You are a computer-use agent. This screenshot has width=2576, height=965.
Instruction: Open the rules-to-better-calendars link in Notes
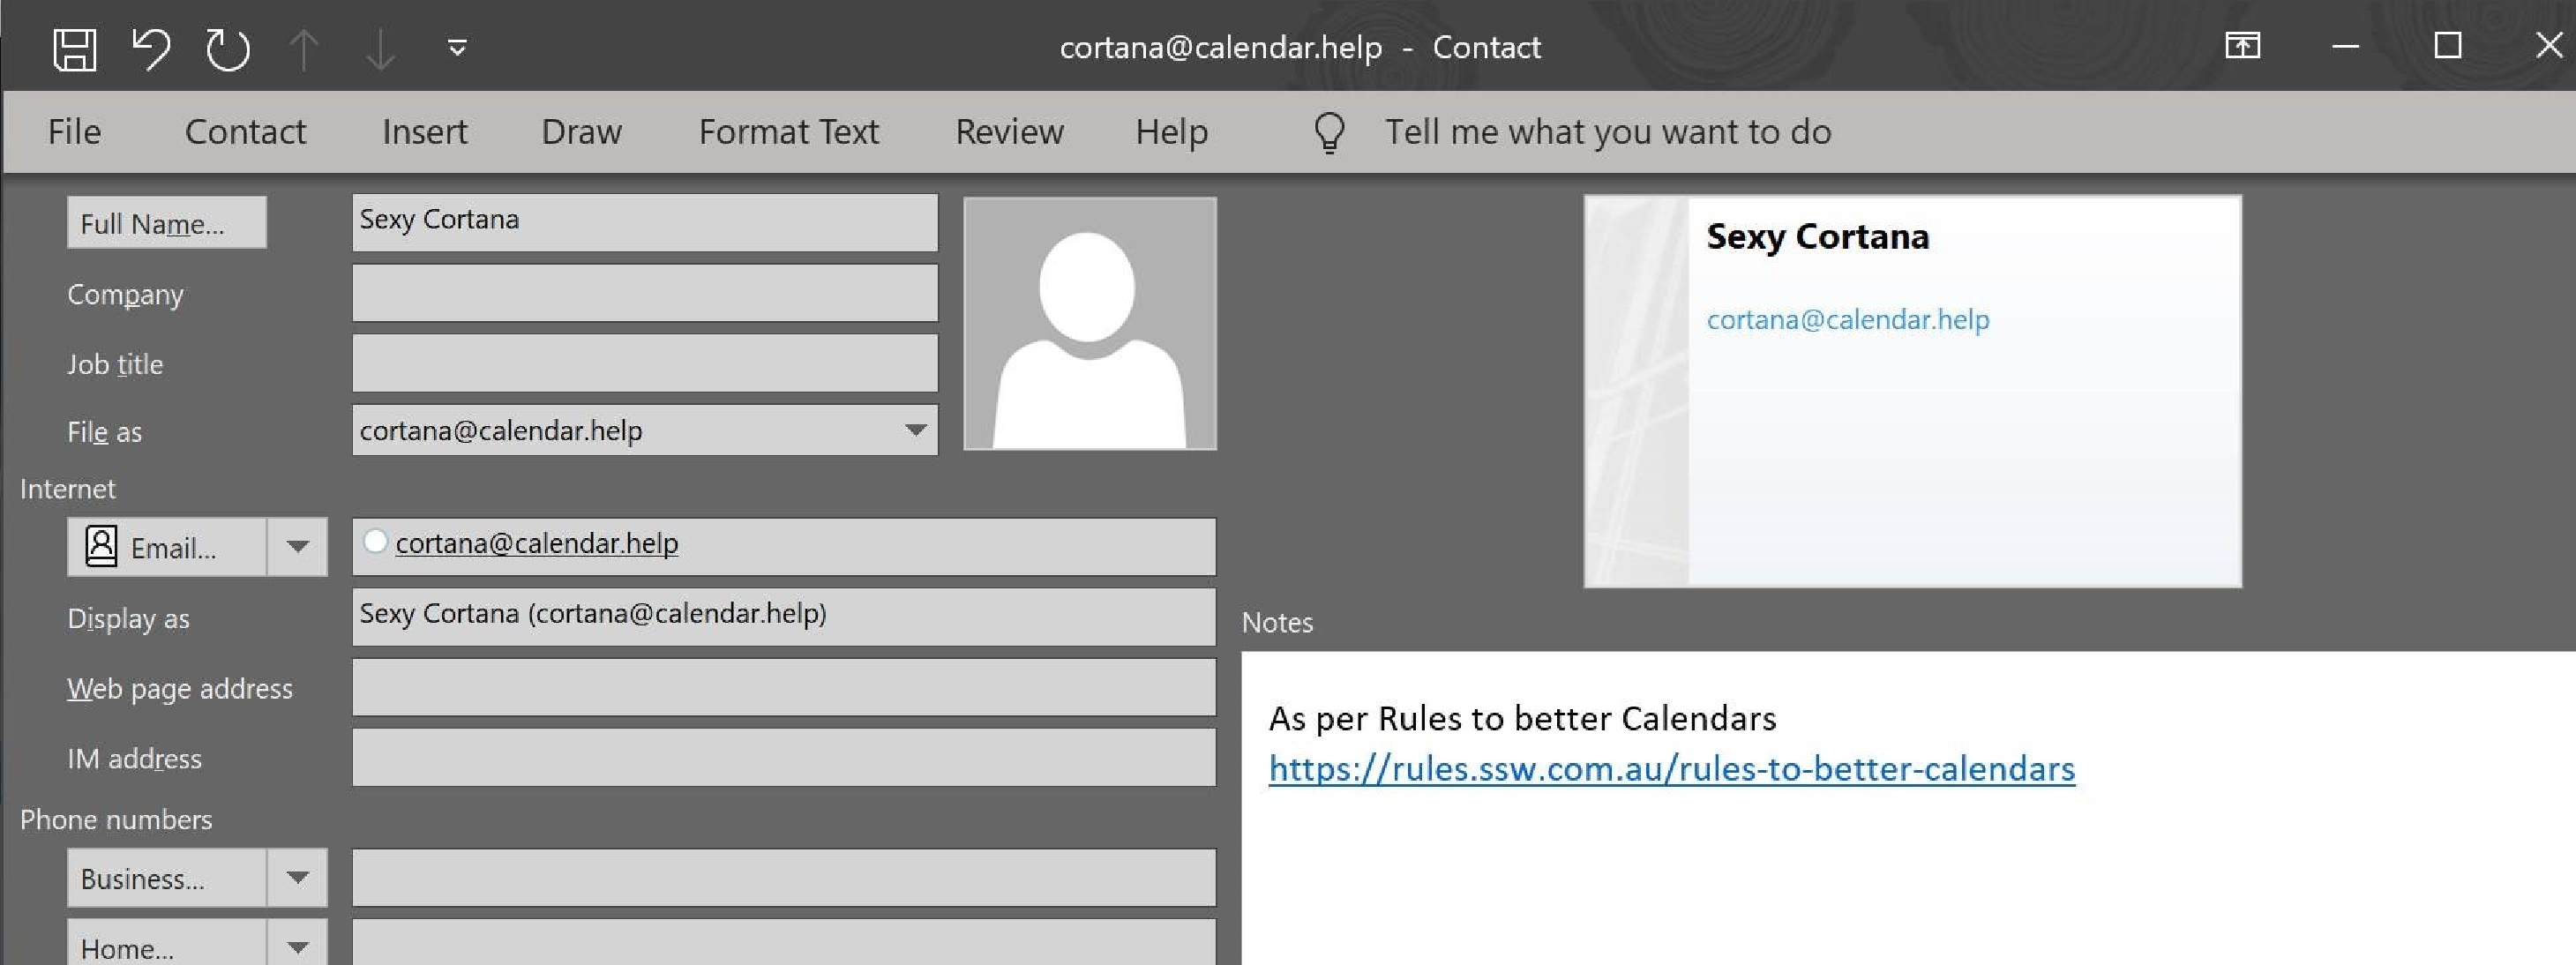1671,769
